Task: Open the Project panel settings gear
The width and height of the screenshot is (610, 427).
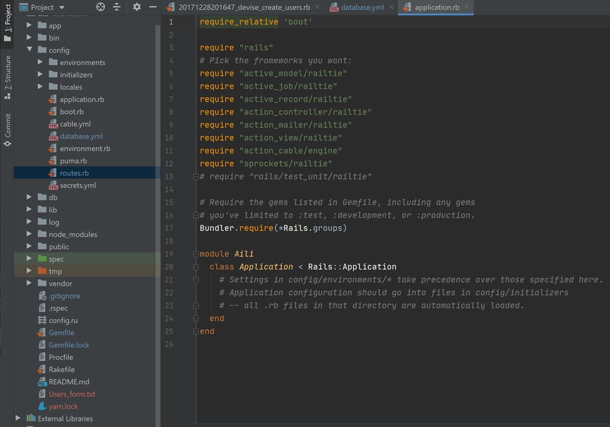Action: click(136, 7)
